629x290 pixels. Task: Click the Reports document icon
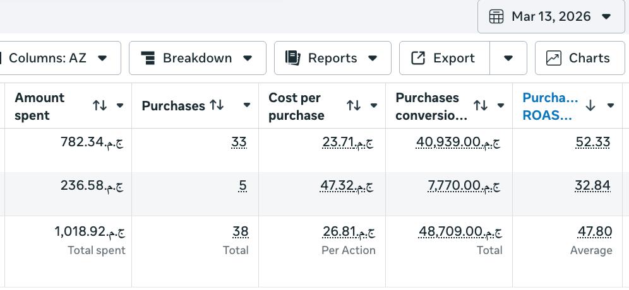293,58
